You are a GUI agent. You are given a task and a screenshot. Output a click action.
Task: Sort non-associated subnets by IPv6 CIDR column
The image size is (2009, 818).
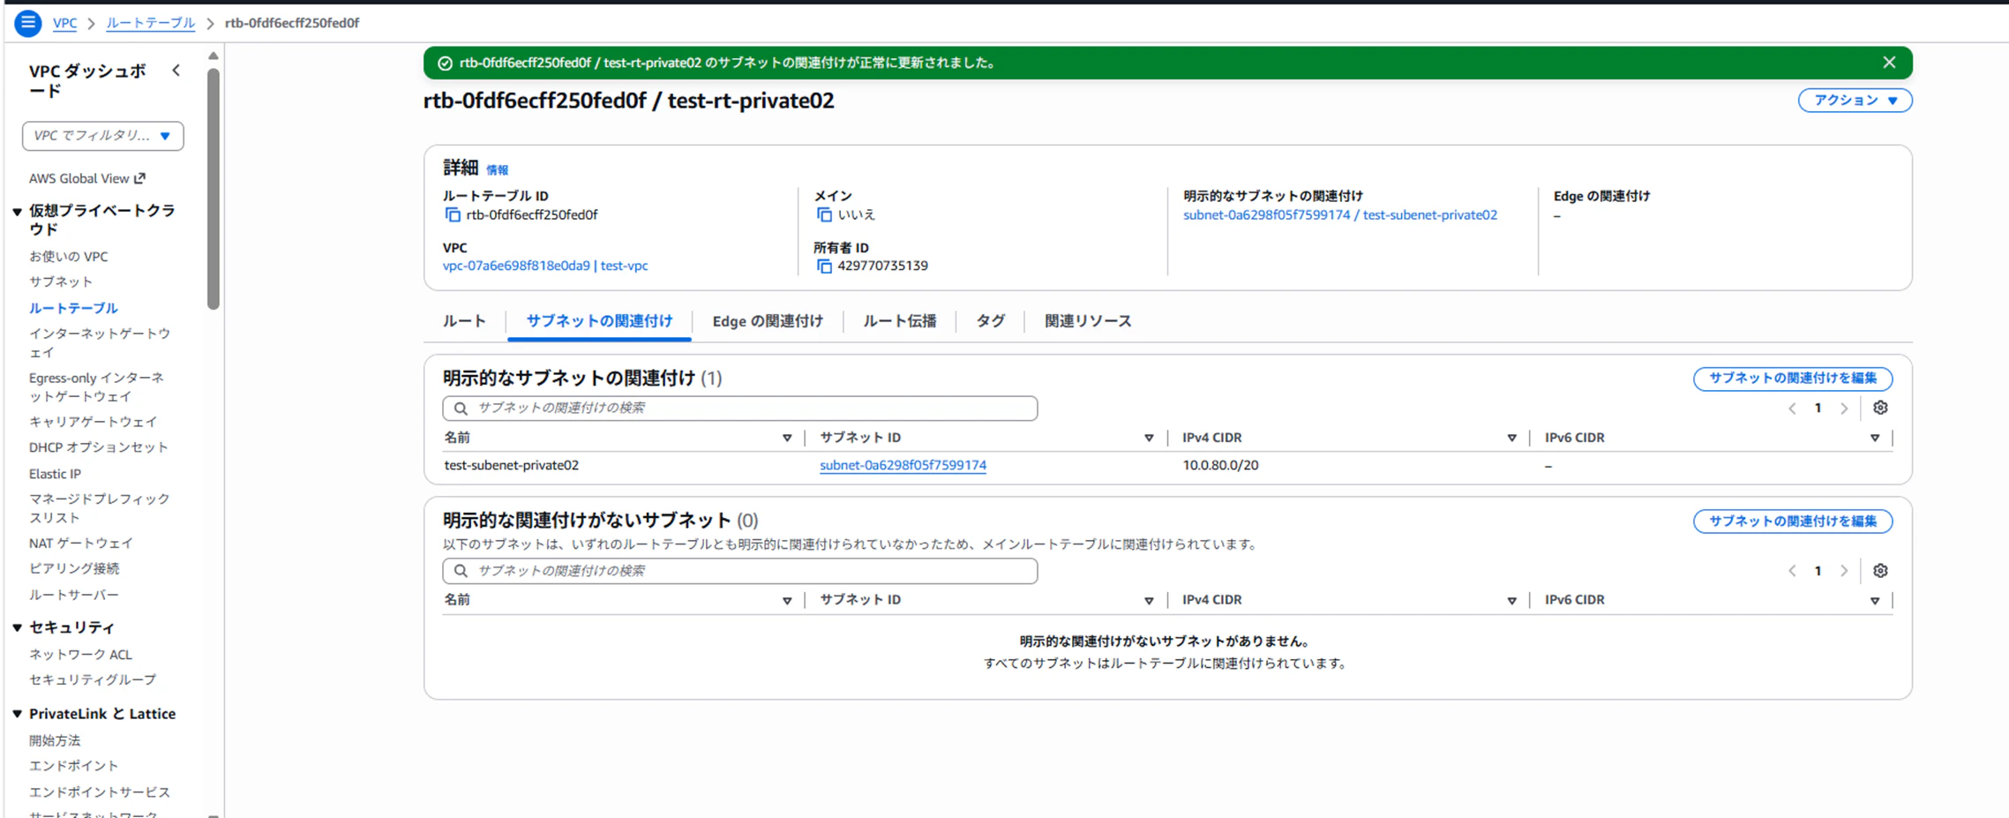pyautogui.click(x=1875, y=600)
